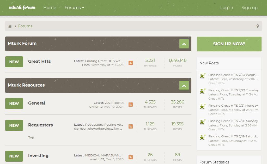Click Great HITs link under the 7/21 Monday post
The image size is (267, 164).
coord(216,114)
